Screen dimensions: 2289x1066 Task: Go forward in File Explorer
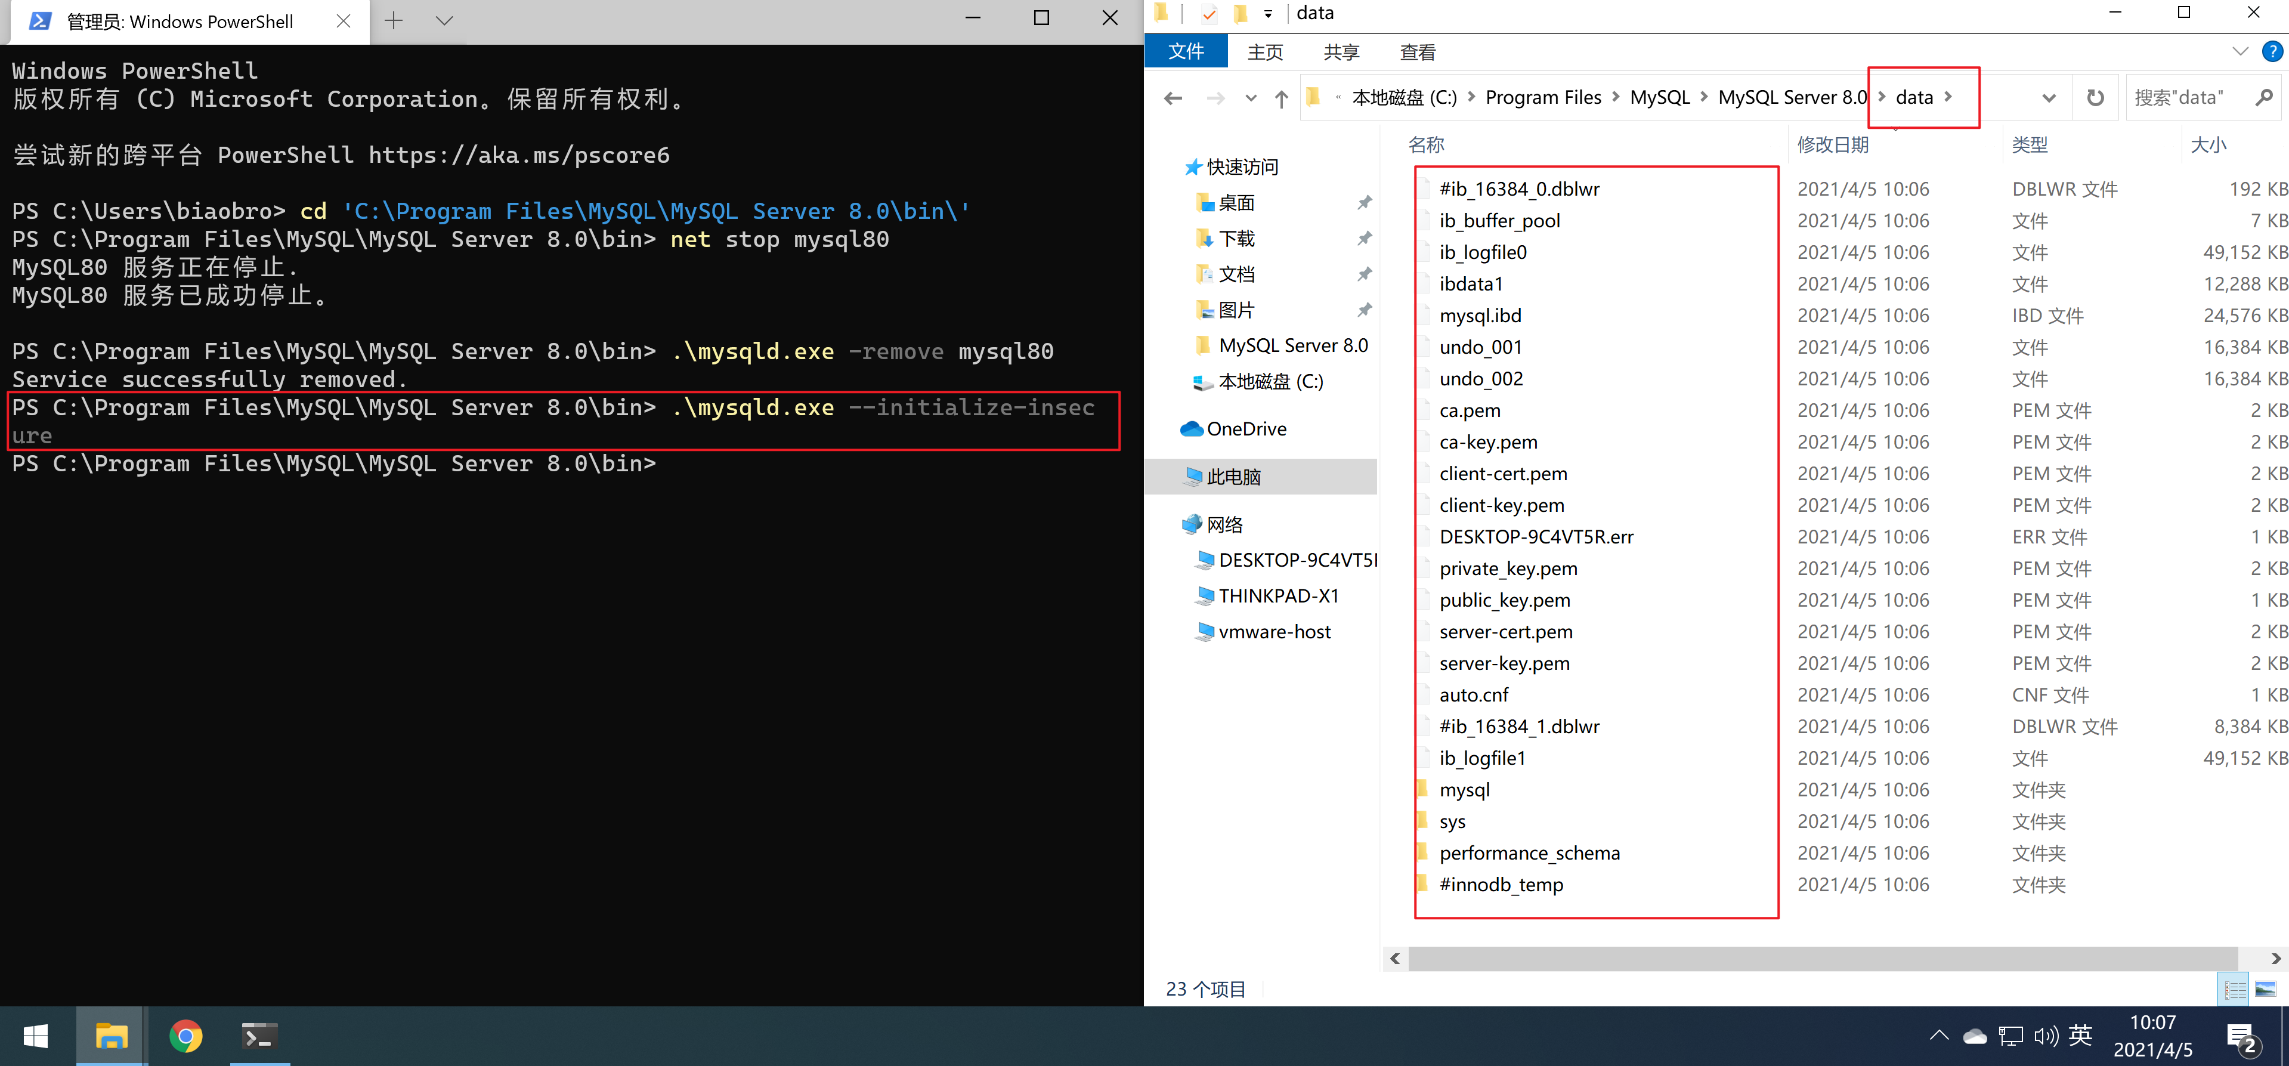click(1215, 98)
